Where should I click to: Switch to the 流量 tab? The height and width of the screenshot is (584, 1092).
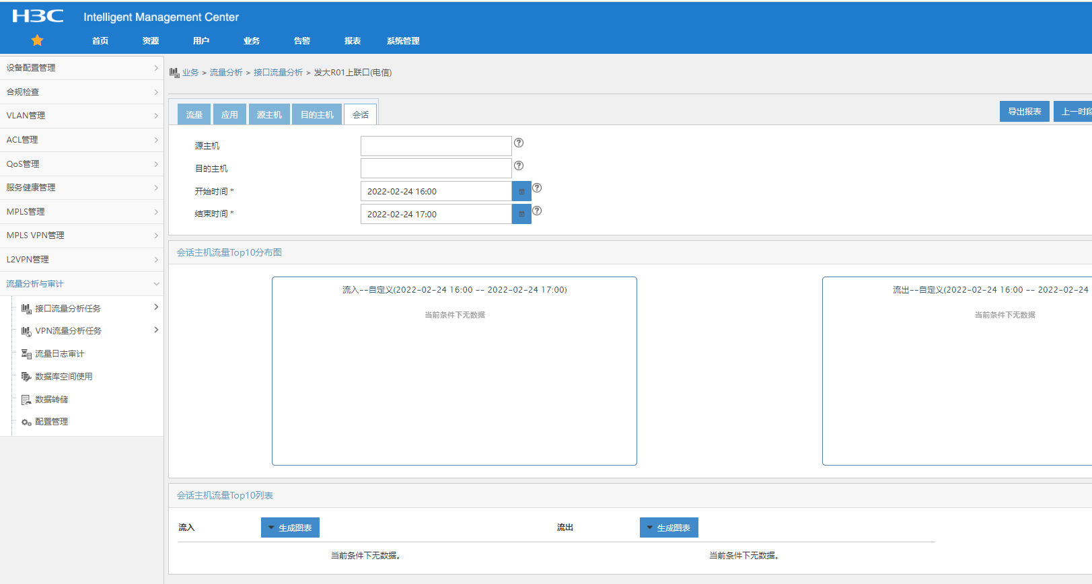[194, 114]
